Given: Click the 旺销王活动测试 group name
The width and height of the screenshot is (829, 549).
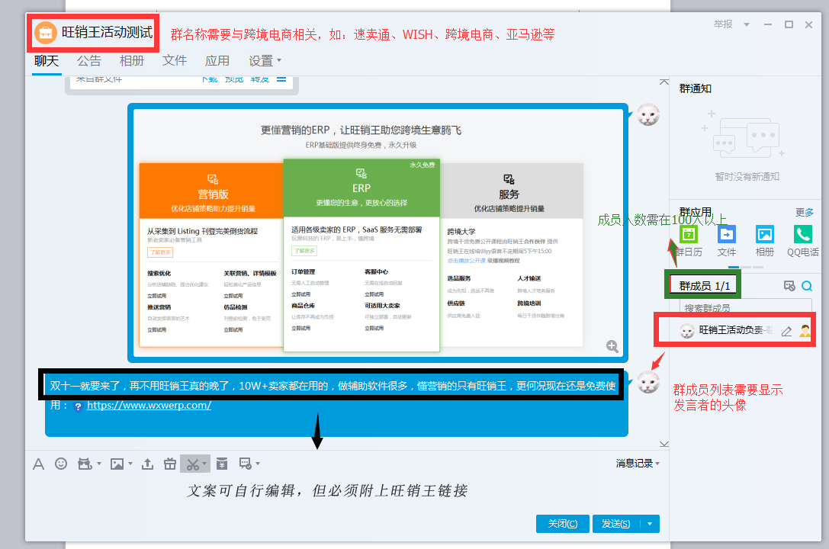Looking at the screenshot, I should click(x=107, y=33).
